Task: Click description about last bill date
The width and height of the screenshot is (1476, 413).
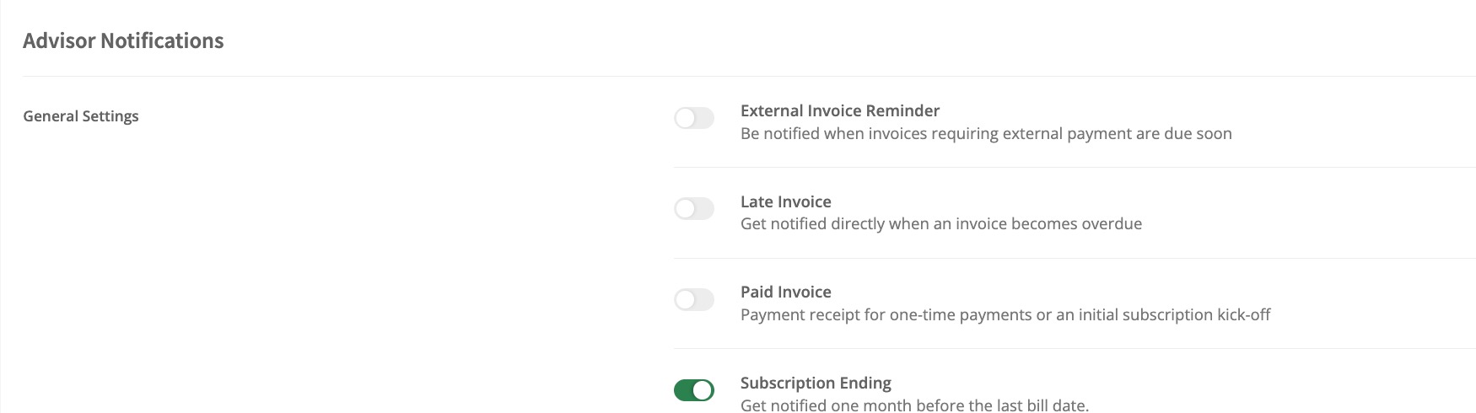Action: point(915,405)
